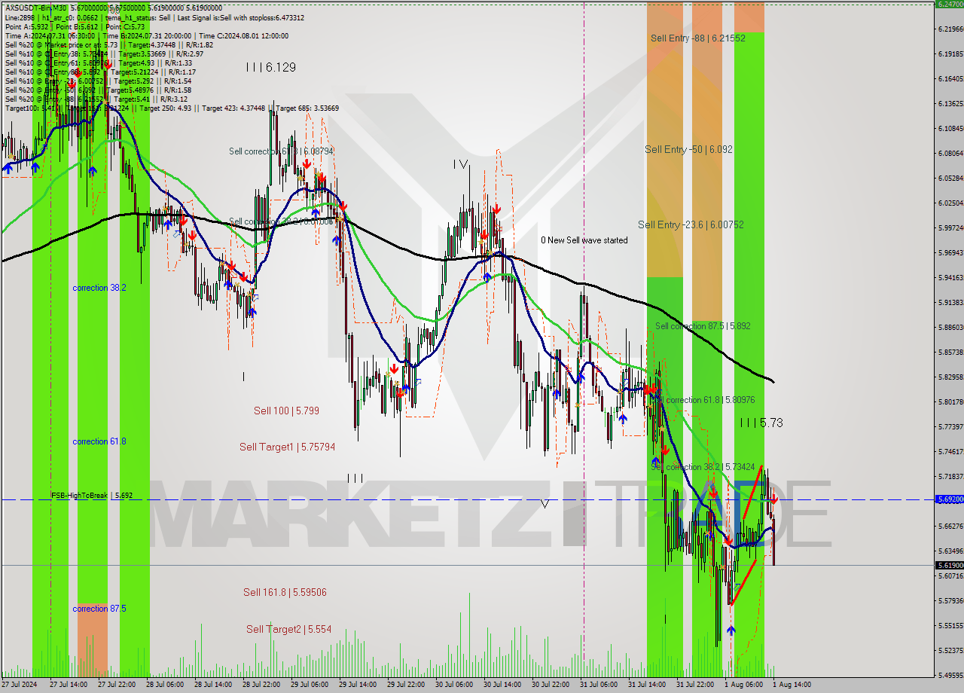Viewport: 964px width, 693px height.
Task: Click the '1 Aug 14:00' time label
Action: [792, 685]
